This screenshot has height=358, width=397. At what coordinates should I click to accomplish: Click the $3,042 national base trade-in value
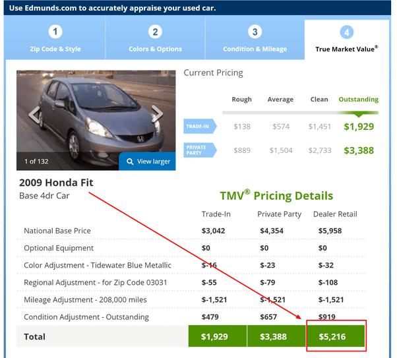point(213,231)
